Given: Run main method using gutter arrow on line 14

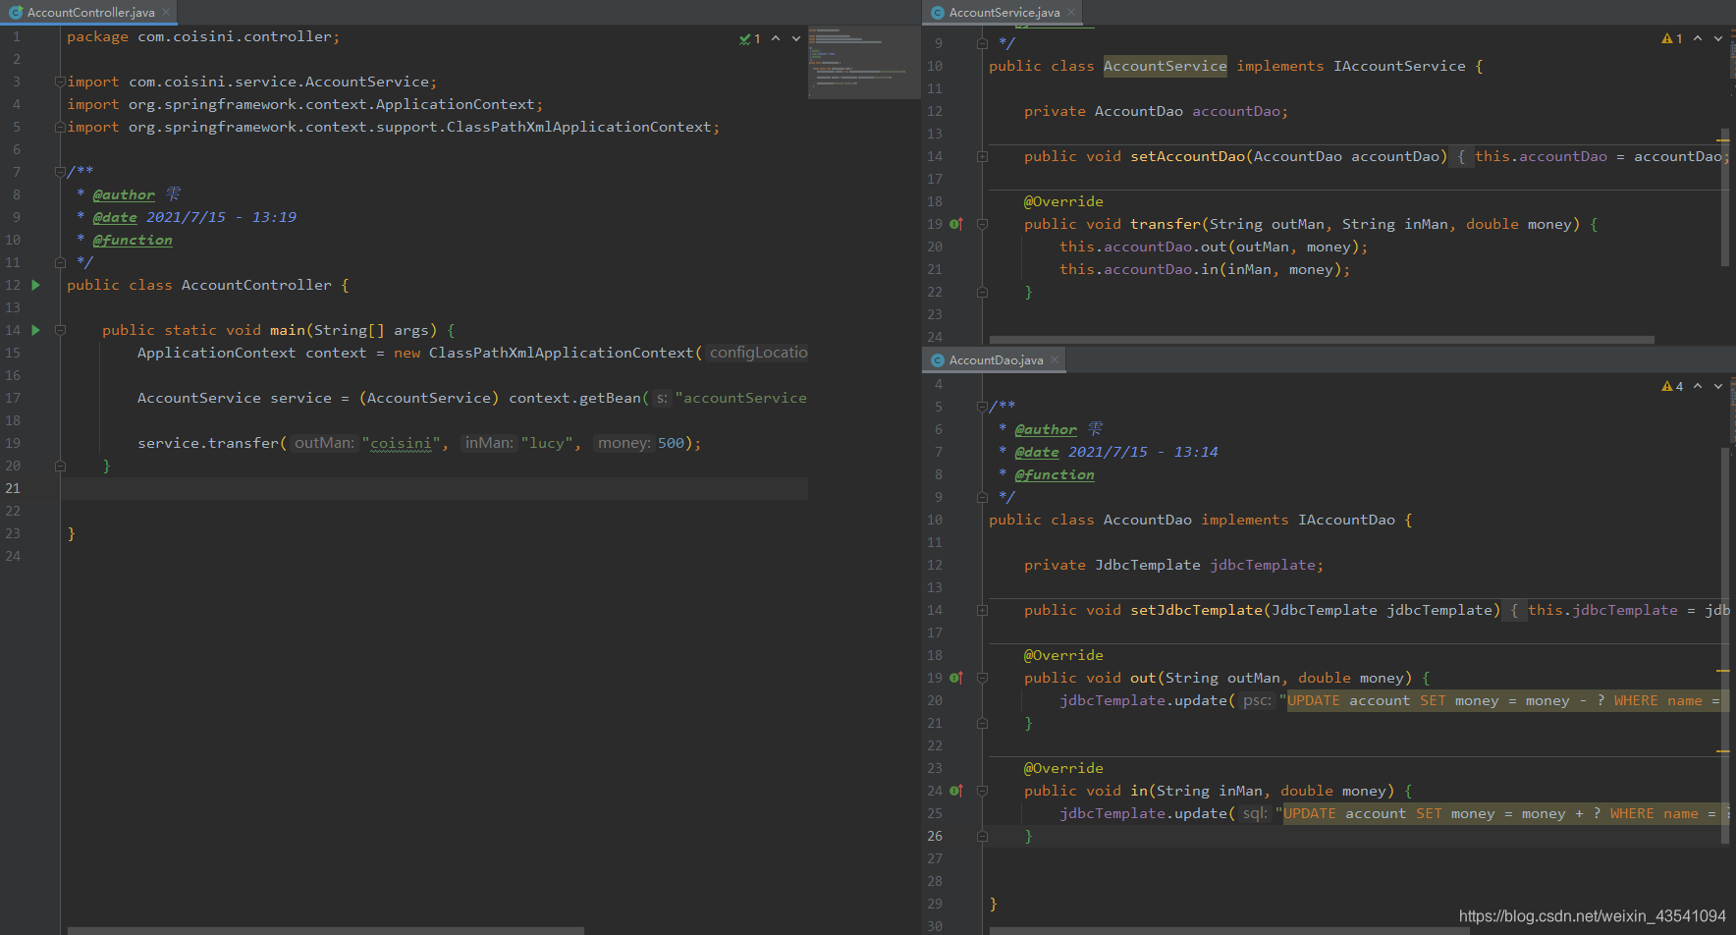Looking at the screenshot, I should 36,330.
